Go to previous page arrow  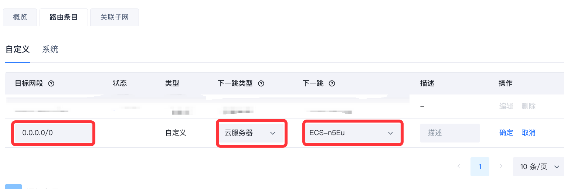pos(459,166)
